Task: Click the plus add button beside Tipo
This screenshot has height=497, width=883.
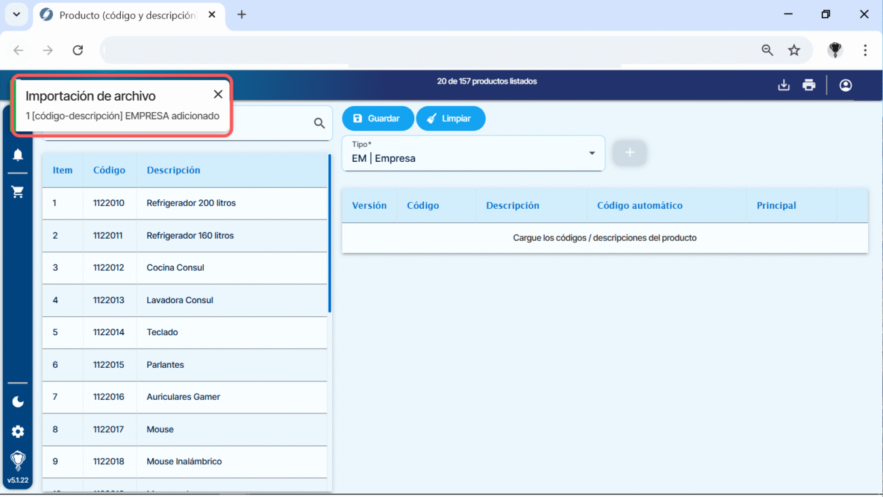Action: tap(629, 153)
